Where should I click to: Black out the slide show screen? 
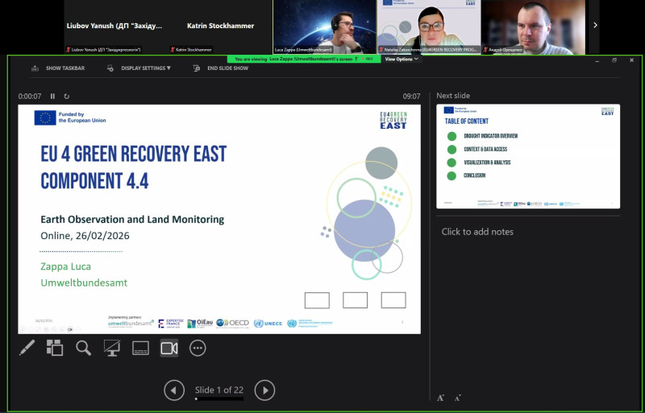pos(112,348)
